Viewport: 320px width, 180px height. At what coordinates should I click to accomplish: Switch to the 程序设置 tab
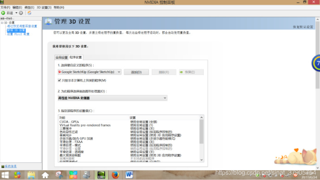[x=76, y=57]
